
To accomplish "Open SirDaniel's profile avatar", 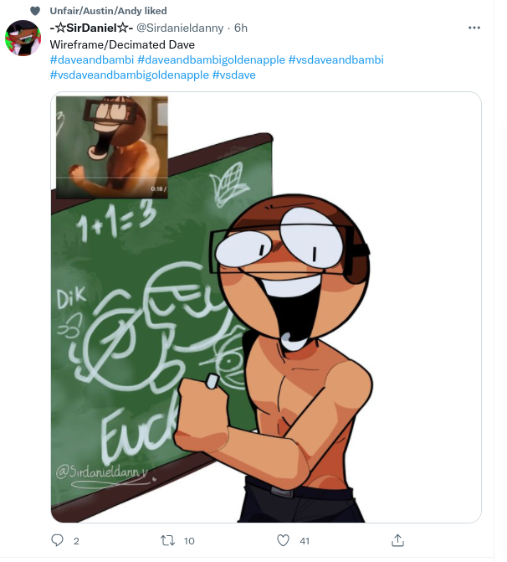I will coord(23,38).
